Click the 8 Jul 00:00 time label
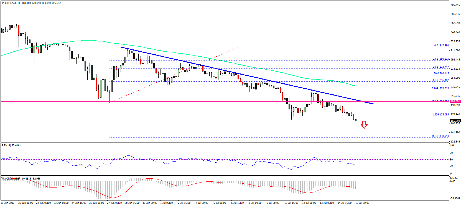The image size is (461, 206). pos(255,203)
